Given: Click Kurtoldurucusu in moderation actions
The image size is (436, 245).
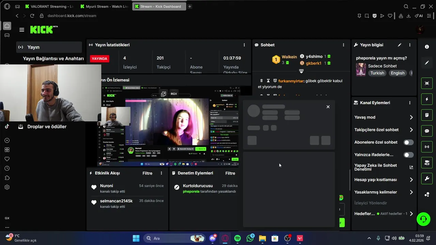Looking at the screenshot, I should (198, 186).
